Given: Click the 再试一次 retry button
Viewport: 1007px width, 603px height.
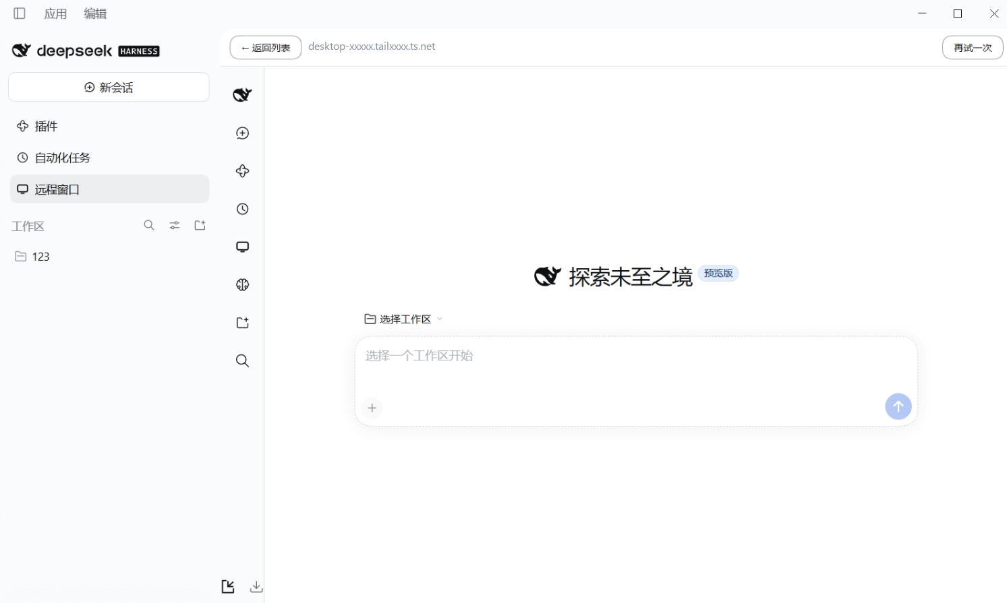Looking at the screenshot, I should [973, 48].
